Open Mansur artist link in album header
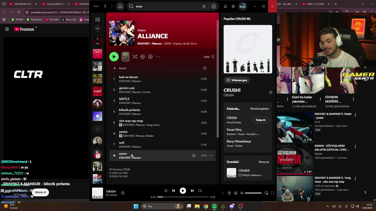The width and height of the screenshot is (376, 211). tap(157, 44)
